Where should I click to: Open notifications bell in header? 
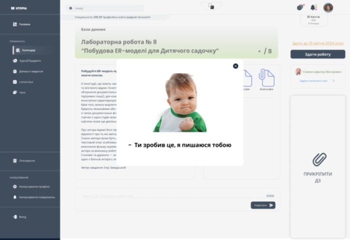(313, 7)
